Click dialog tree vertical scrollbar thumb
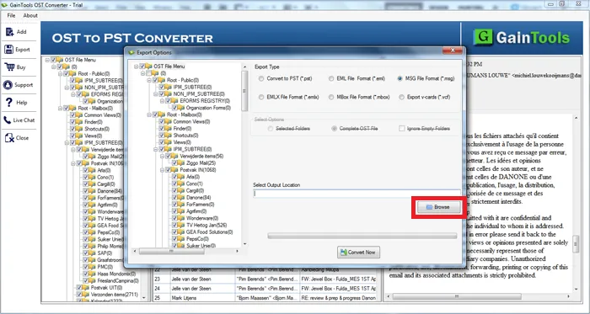The width and height of the screenshot is (590, 314). click(x=244, y=91)
